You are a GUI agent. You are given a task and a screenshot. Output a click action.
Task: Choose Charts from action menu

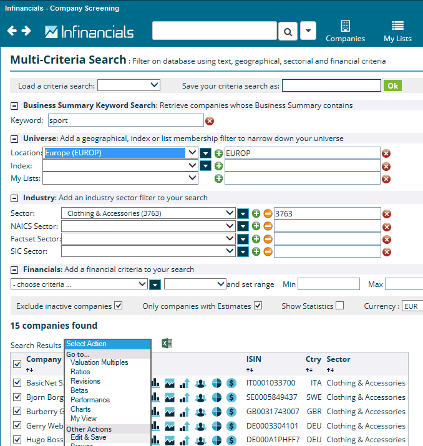click(80, 409)
